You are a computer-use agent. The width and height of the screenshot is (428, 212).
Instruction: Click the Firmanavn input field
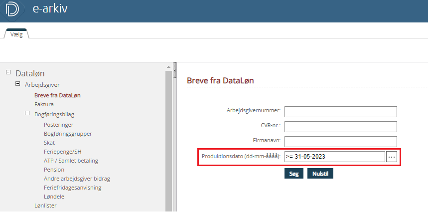341,142
